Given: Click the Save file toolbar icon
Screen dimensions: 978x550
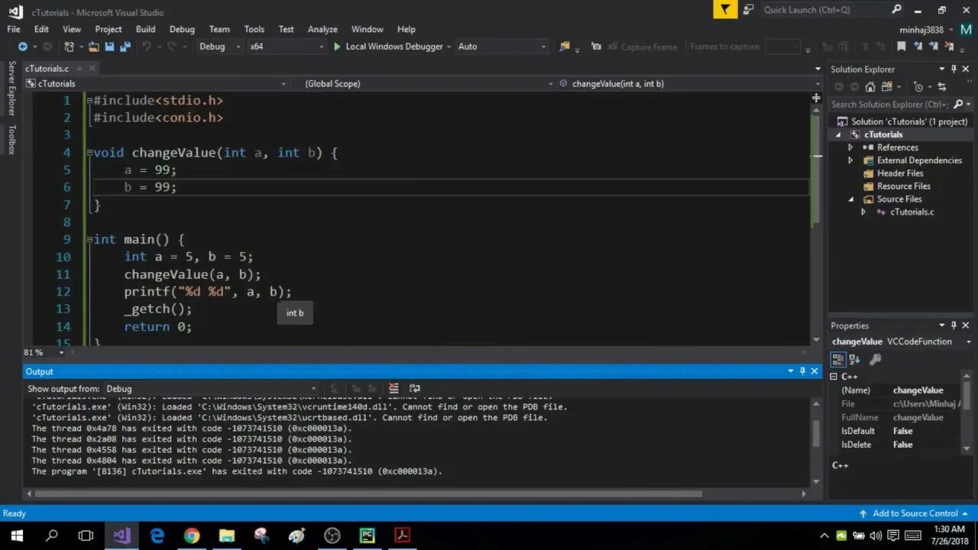Looking at the screenshot, I should point(109,47).
